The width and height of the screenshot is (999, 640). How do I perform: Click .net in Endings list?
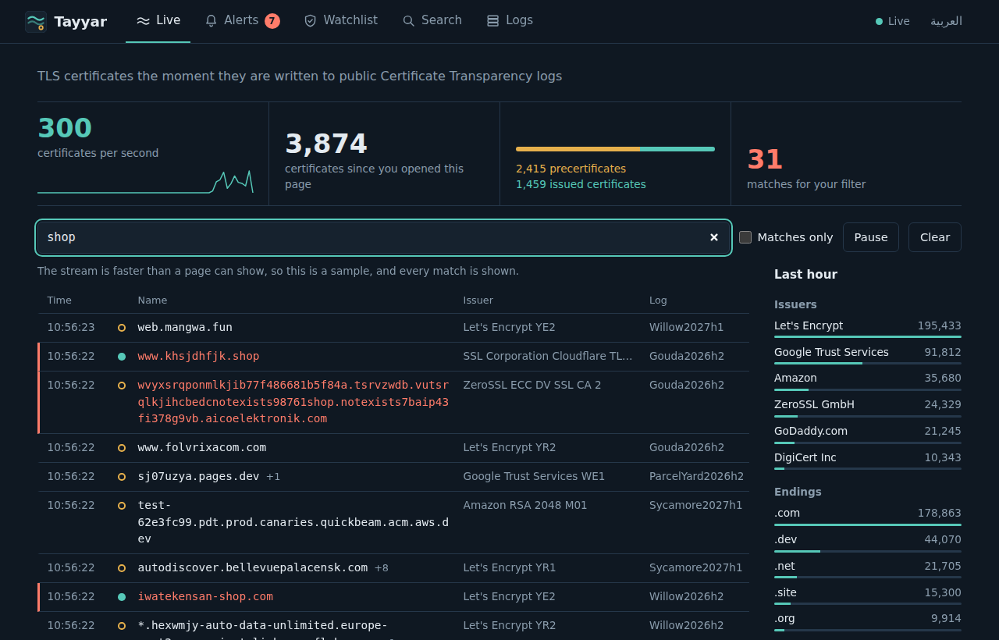coord(784,567)
